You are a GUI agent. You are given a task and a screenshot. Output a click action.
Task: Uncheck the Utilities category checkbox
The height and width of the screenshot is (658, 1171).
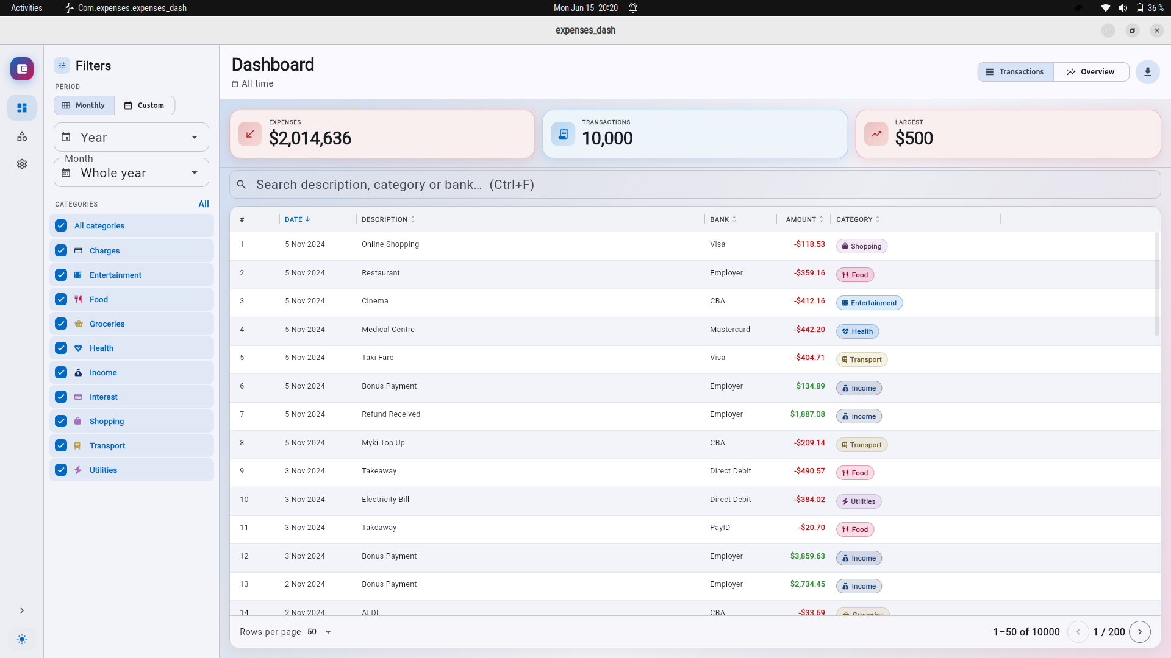(x=61, y=470)
